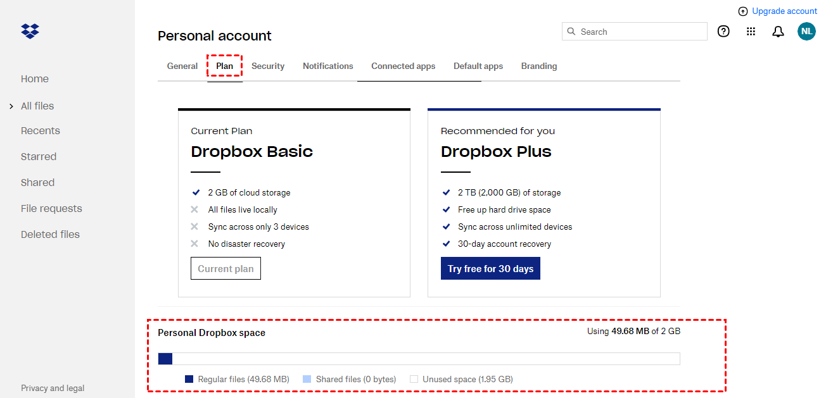
Task: Click the Current plan button
Action: pyautogui.click(x=226, y=269)
